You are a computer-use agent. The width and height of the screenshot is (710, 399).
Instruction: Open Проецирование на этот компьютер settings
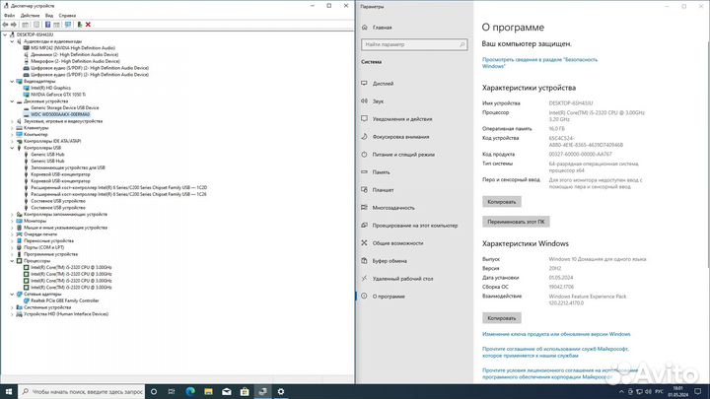[415, 226]
